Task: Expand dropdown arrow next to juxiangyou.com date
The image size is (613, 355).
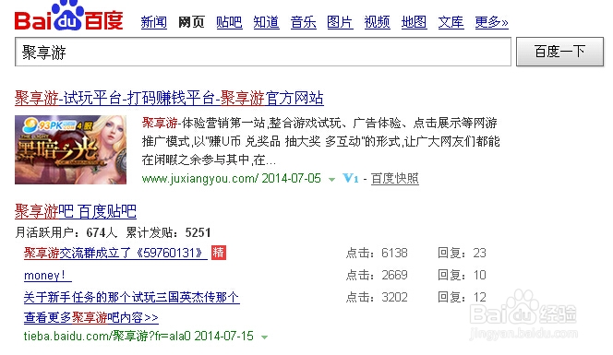Action: pyautogui.click(x=332, y=180)
